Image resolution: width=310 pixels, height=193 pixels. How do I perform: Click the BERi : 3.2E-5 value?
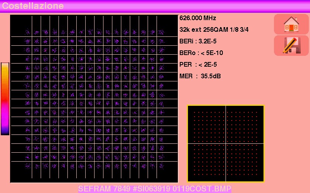click(x=198, y=41)
